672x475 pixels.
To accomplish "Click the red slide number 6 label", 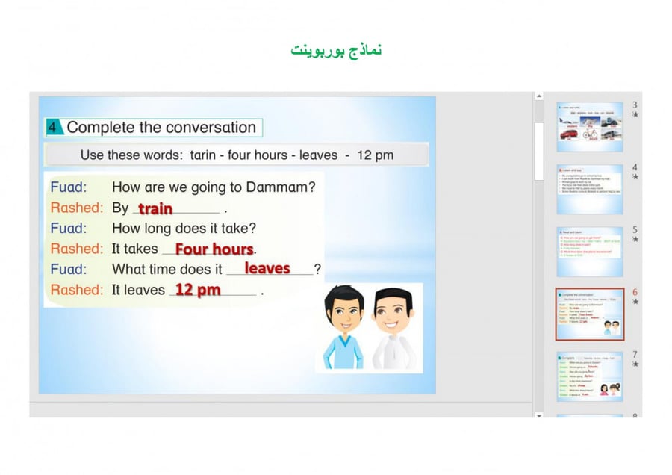I will pyautogui.click(x=635, y=292).
